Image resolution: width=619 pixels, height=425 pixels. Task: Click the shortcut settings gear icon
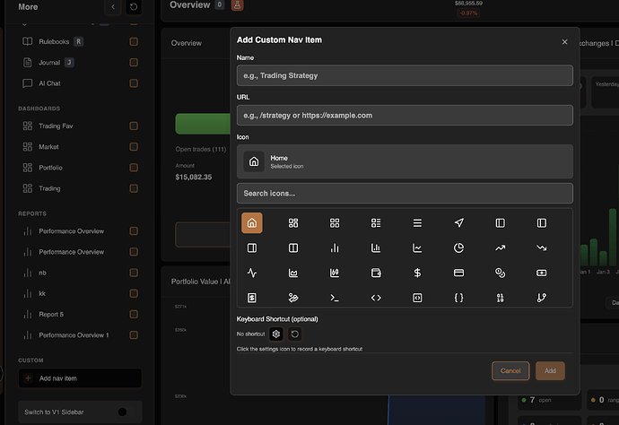(276, 334)
